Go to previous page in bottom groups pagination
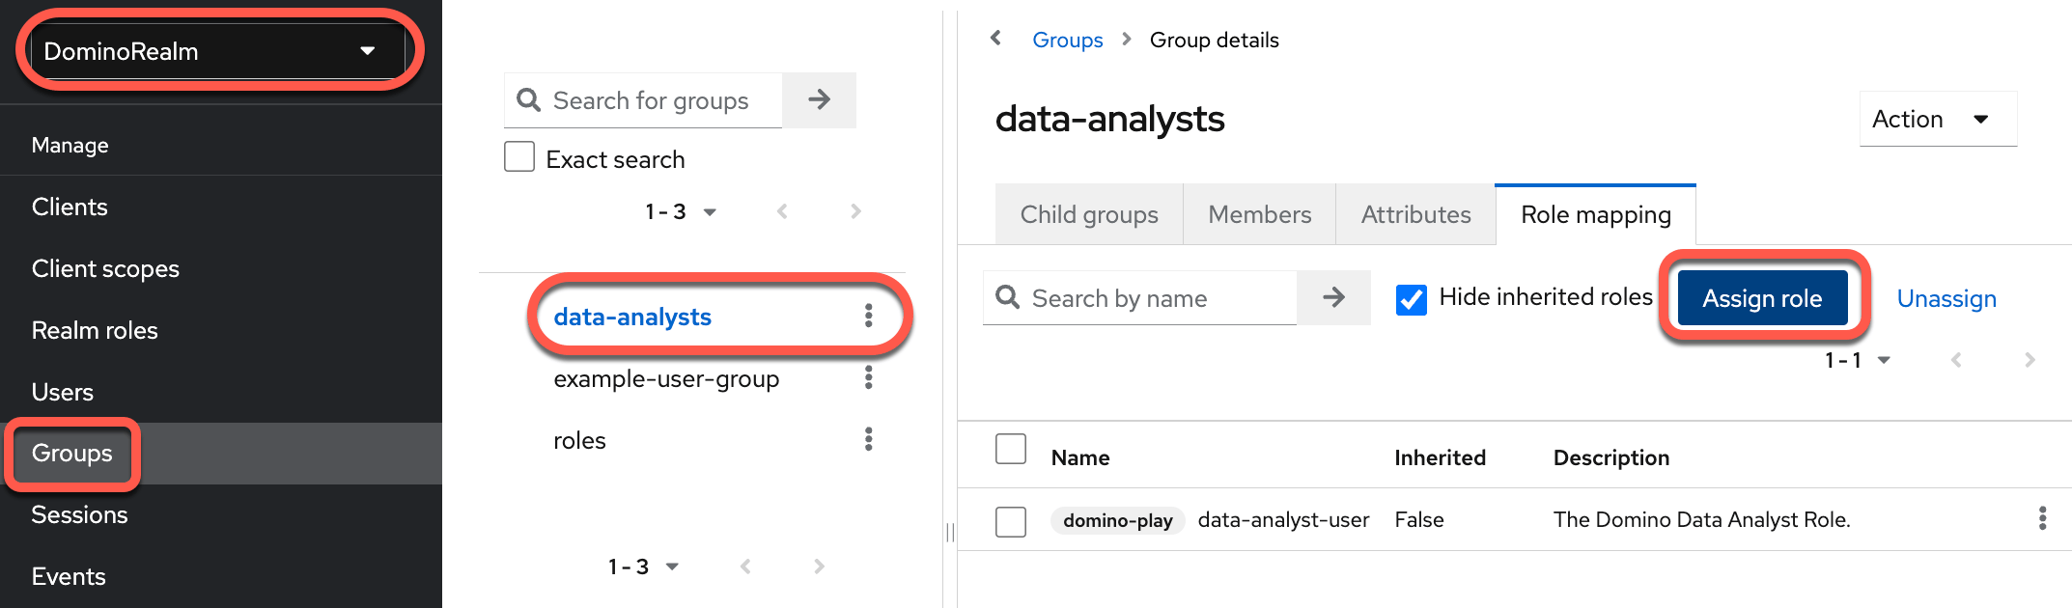 [745, 567]
